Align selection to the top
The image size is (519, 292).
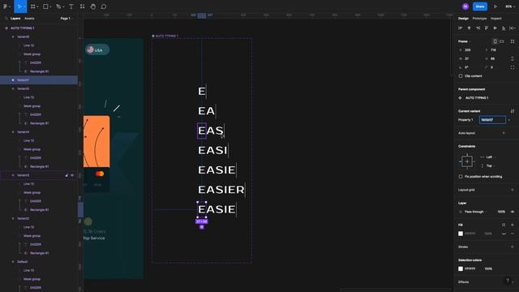[487, 28]
